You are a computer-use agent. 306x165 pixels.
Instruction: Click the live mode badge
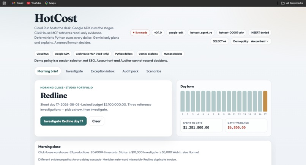tap(140, 33)
